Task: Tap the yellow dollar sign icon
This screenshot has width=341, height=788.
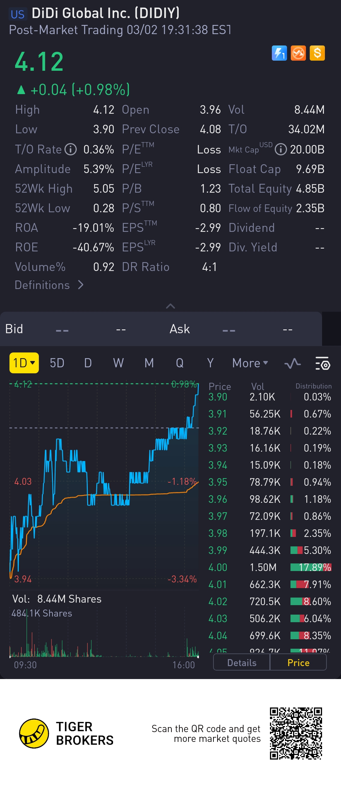Action: tap(317, 53)
